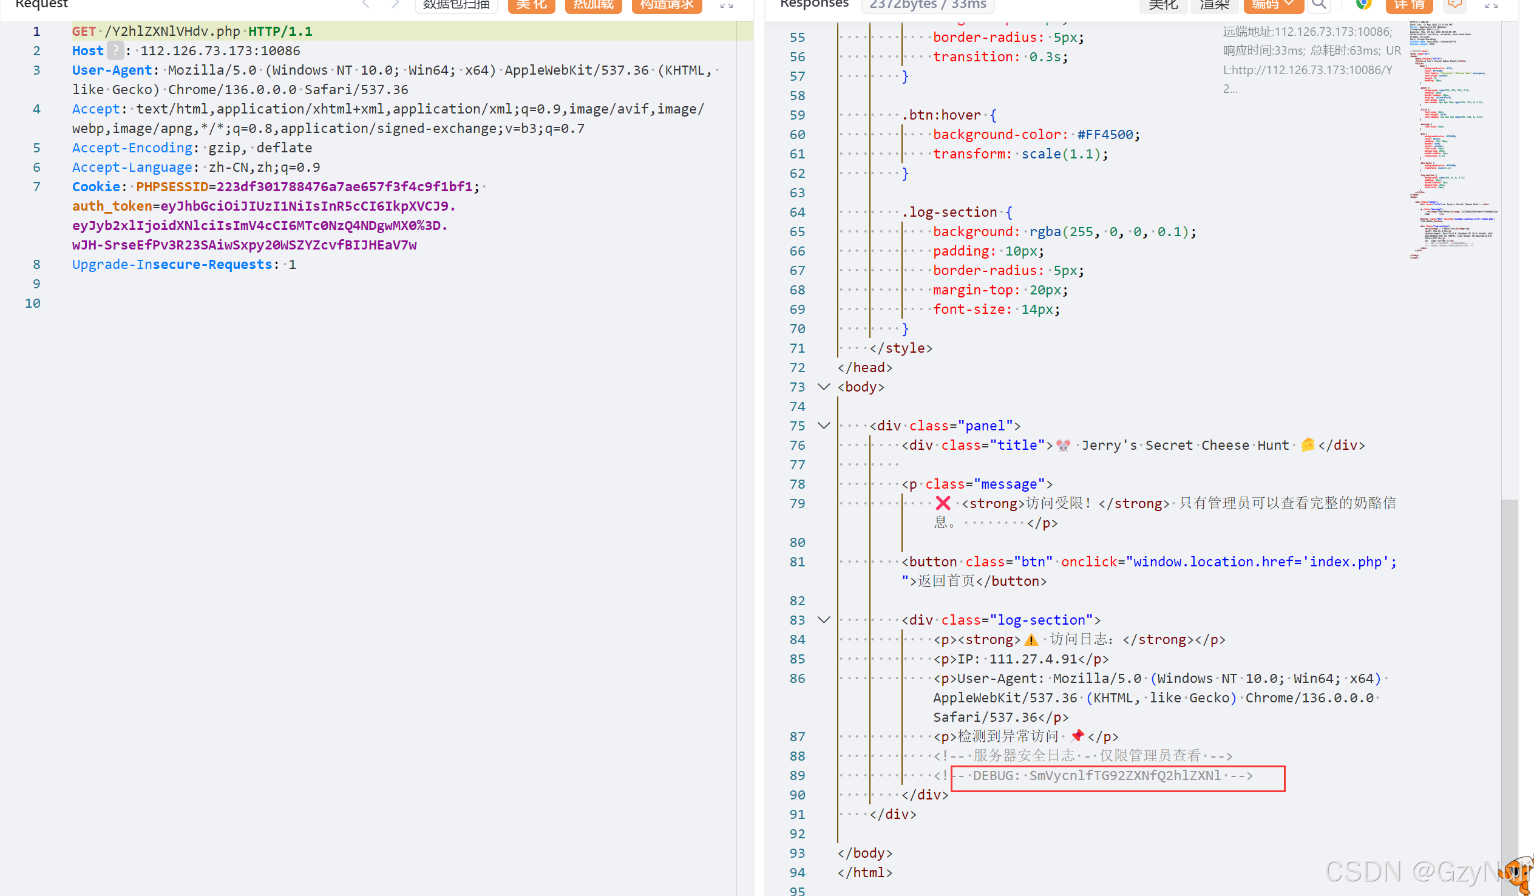Viewport: 1534px width, 896px height.
Task: Click the 数据包扫描 packet scan button
Action: pos(456,5)
